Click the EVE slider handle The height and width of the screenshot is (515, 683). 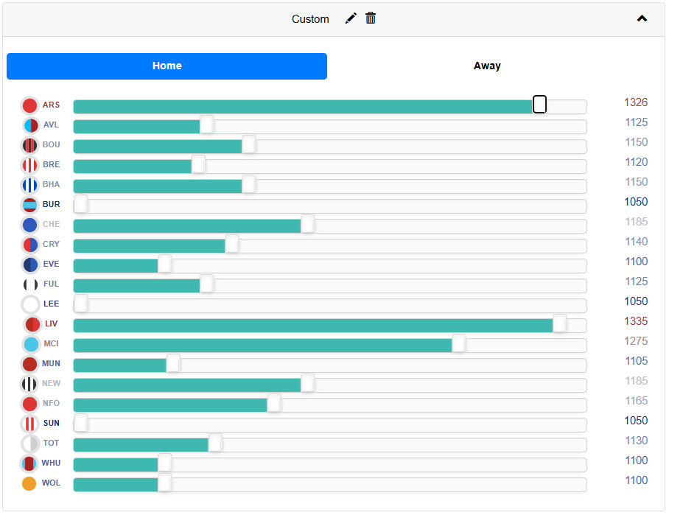(164, 264)
